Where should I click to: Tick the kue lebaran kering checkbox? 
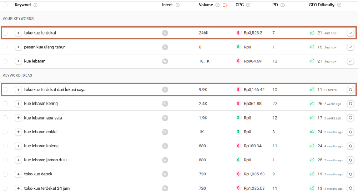coord(5,104)
